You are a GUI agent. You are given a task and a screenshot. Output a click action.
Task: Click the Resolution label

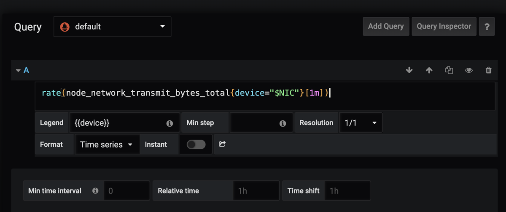[316, 123]
